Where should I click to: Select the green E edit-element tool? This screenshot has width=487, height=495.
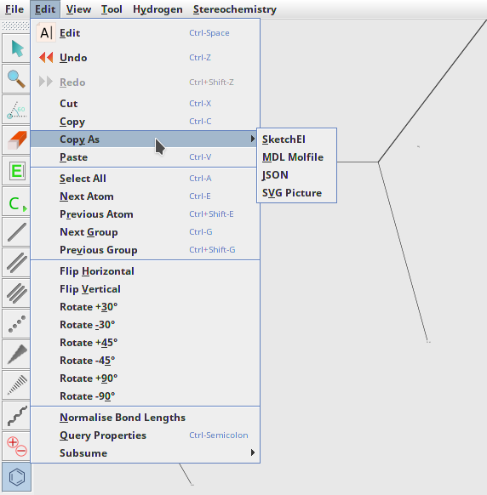click(x=16, y=171)
